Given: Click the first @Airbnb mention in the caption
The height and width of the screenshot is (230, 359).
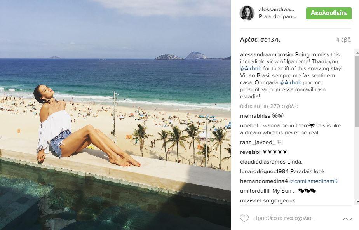Looking at the screenshot, I should click(251, 68).
